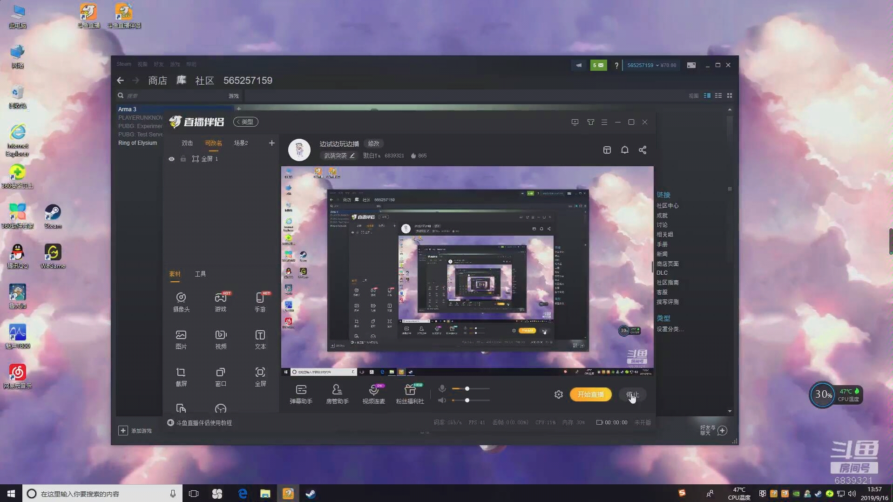The height and width of the screenshot is (502, 893).
Task: Click streamer avatar picture
Action: 299,150
